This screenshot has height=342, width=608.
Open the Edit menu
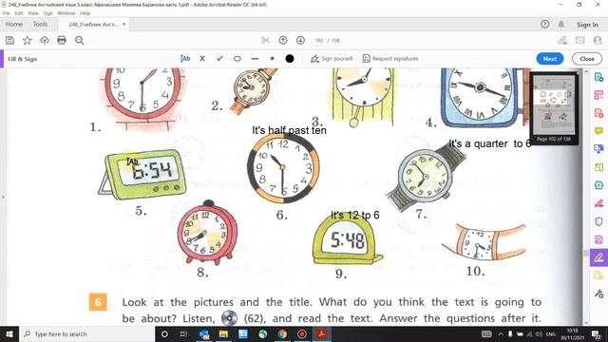(x=19, y=13)
